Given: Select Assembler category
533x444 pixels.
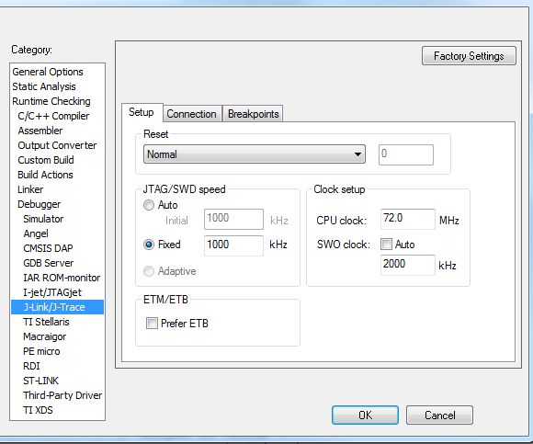Looking at the screenshot, I should tap(40, 131).
